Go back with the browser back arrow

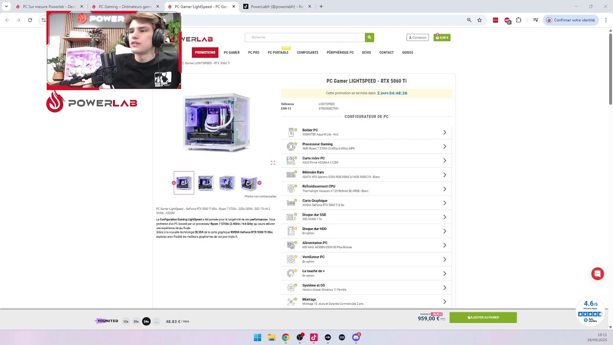tap(7, 20)
